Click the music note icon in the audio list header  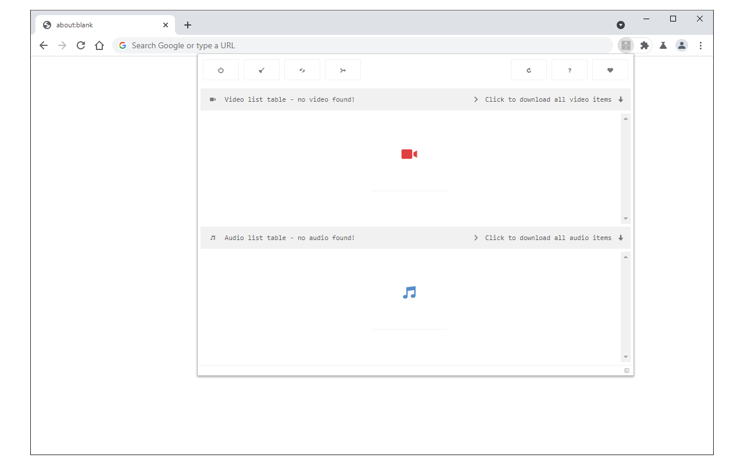coord(213,237)
